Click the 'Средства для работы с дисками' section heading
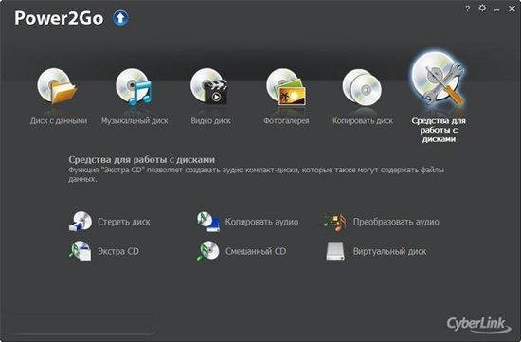 coord(141,160)
